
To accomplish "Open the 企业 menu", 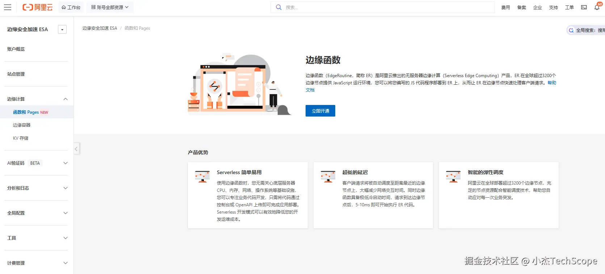I will click(537, 8).
